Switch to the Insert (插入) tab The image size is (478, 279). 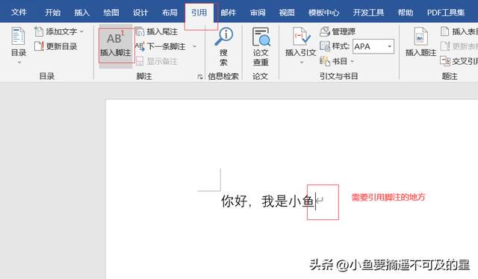point(82,13)
